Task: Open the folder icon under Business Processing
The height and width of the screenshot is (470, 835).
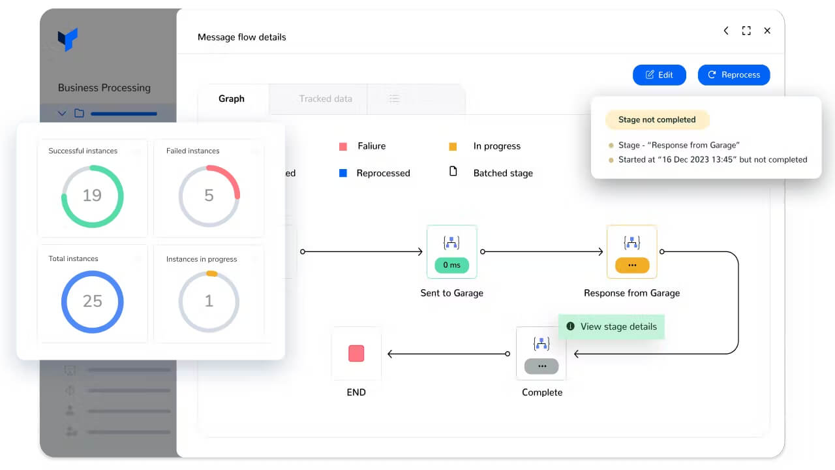Action: [79, 114]
